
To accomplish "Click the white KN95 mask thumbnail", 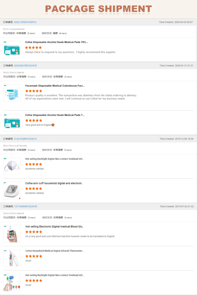I will click(x=12, y=166).
